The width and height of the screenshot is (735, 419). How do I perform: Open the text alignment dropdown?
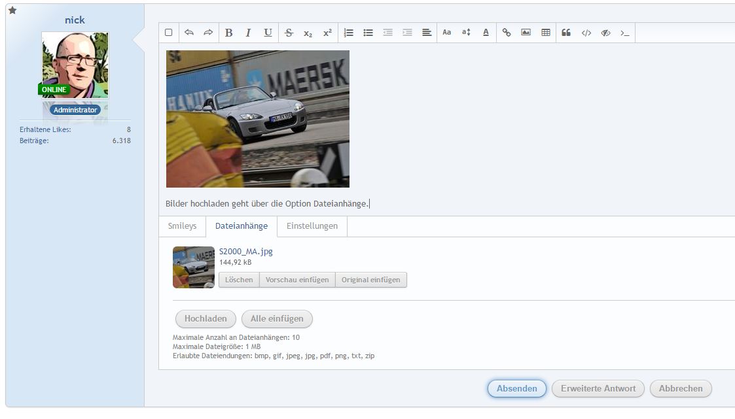[427, 33]
